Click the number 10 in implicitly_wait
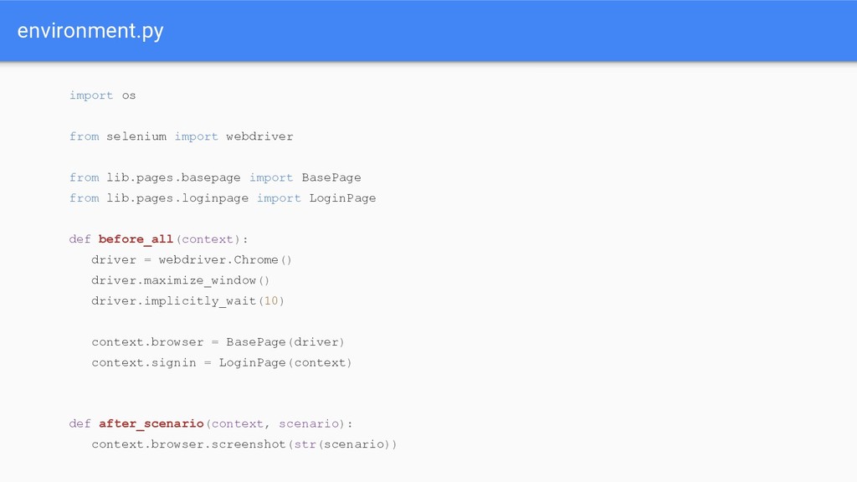 (x=271, y=301)
